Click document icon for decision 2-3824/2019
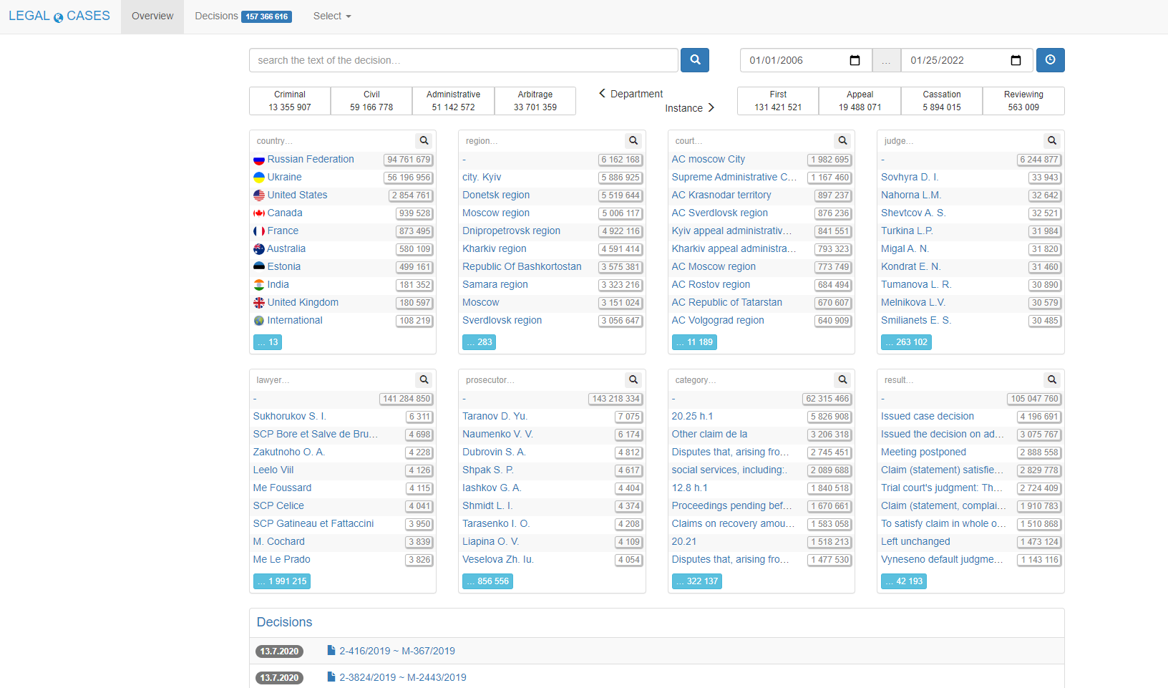The image size is (1168, 688). click(x=331, y=677)
